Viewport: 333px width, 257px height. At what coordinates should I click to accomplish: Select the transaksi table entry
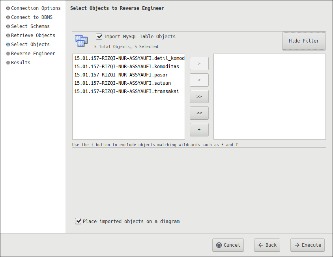tap(127, 91)
